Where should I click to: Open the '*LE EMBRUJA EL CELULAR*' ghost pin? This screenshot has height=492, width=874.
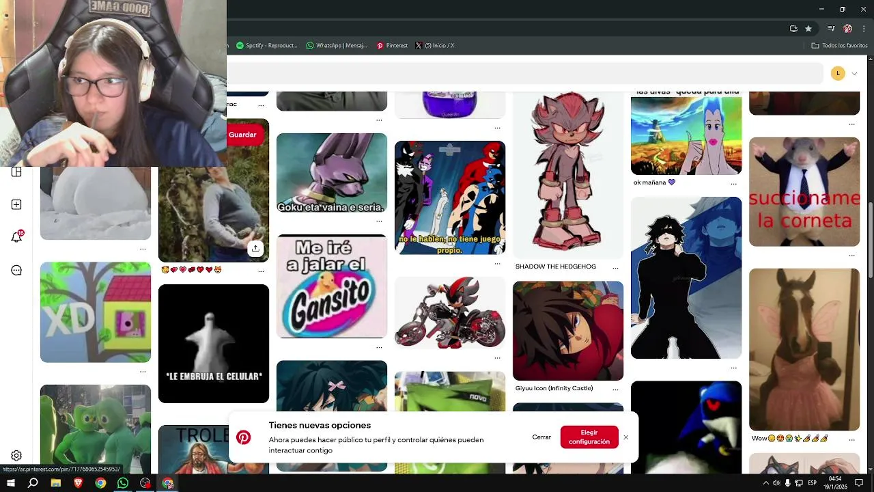214,344
